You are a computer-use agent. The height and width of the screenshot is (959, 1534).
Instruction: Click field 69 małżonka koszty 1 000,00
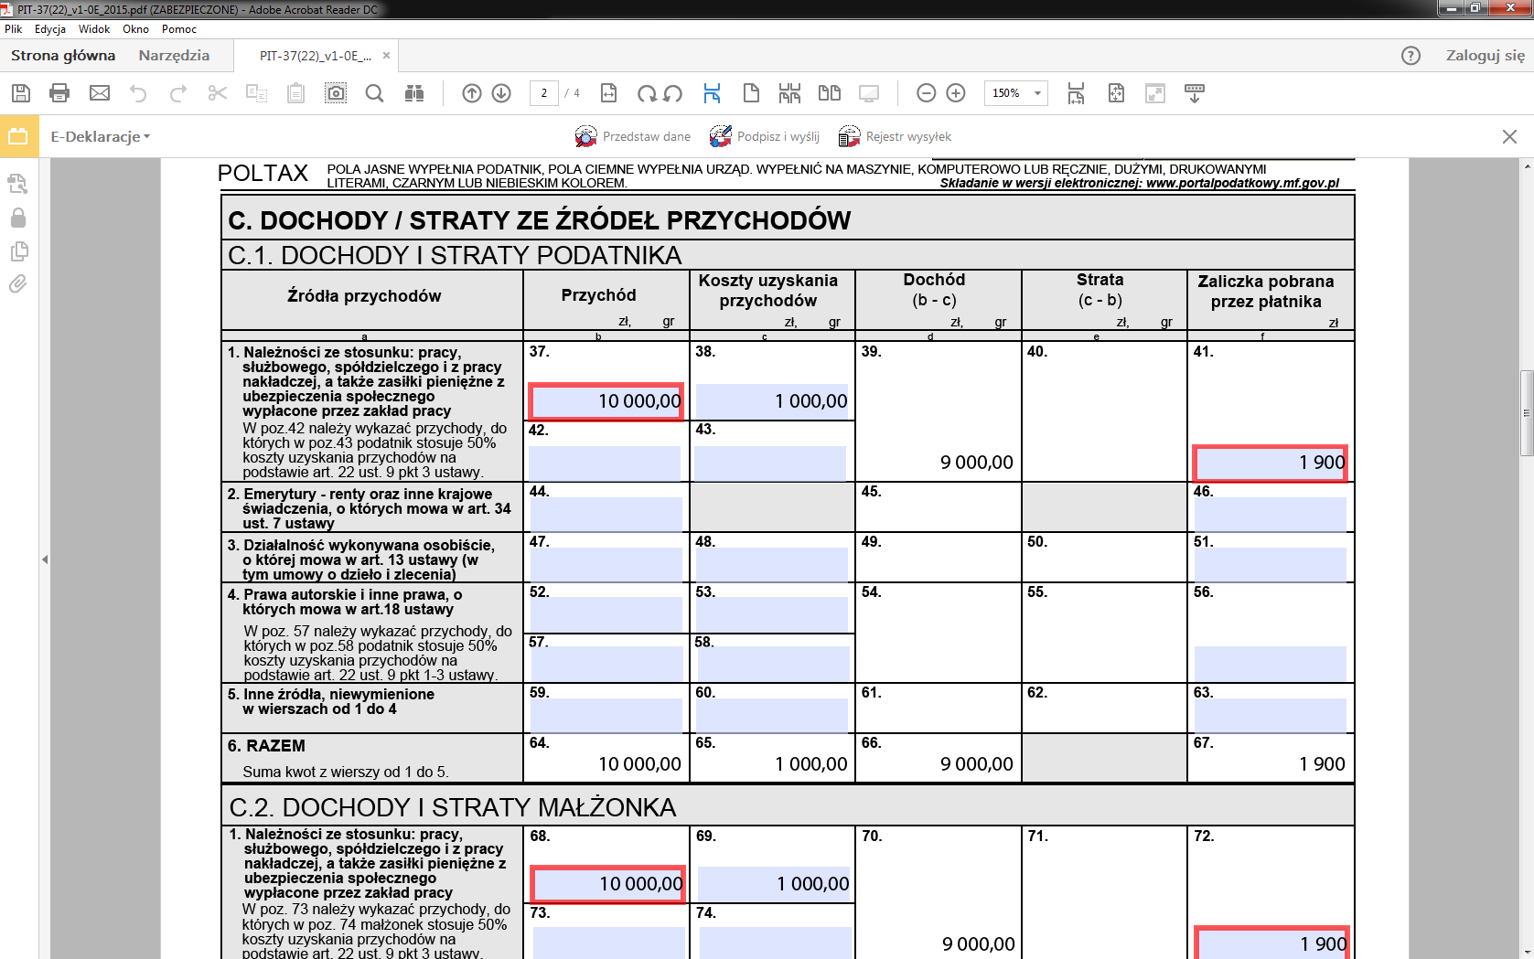(775, 884)
